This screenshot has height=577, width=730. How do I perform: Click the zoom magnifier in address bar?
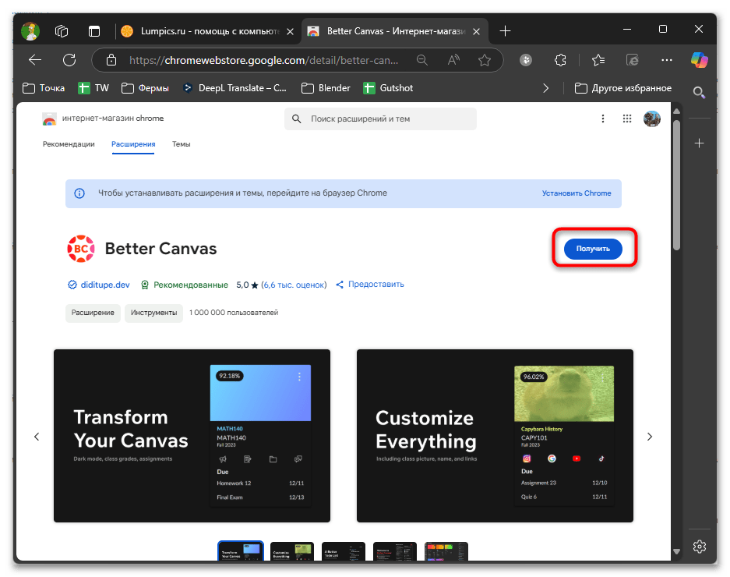pyautogui.click(x=421, y=60)
